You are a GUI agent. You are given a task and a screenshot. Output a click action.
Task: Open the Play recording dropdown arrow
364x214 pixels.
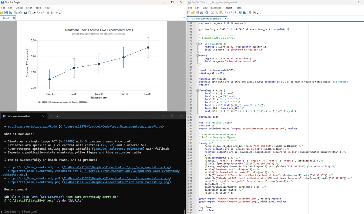click(x=60, y=14)
